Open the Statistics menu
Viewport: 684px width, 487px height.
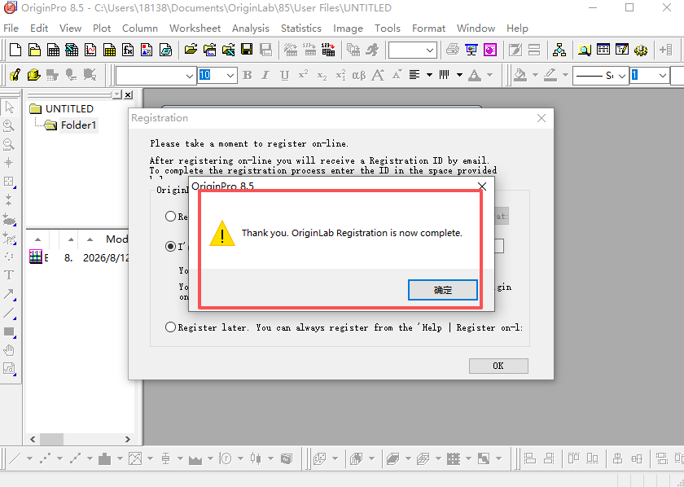[301, 29]
